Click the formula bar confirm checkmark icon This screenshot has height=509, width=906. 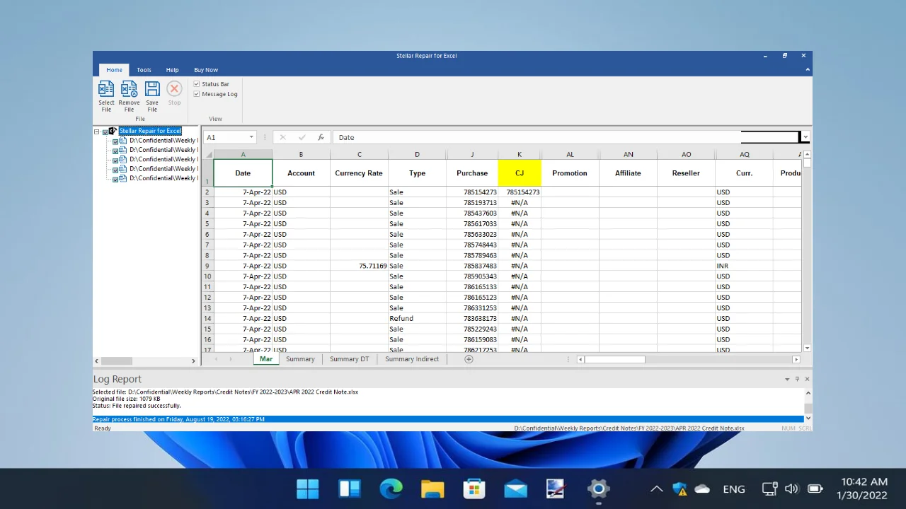[302, 137]
